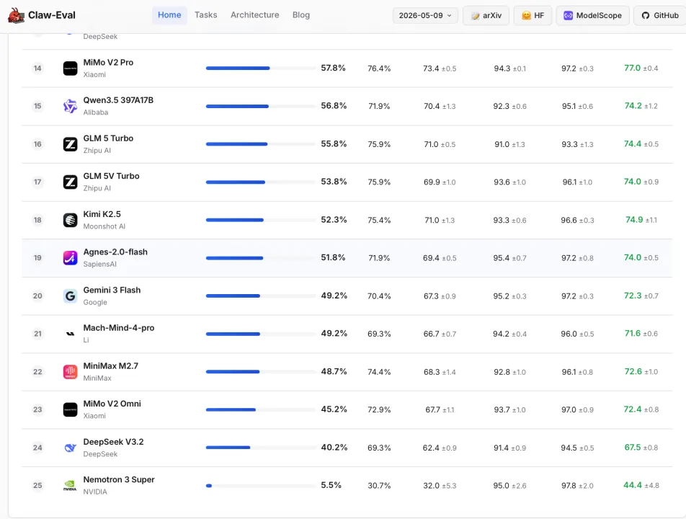Open the HF button
Image resolution: width=686 pixels, height=519 pixels.
tap(533, 15)
